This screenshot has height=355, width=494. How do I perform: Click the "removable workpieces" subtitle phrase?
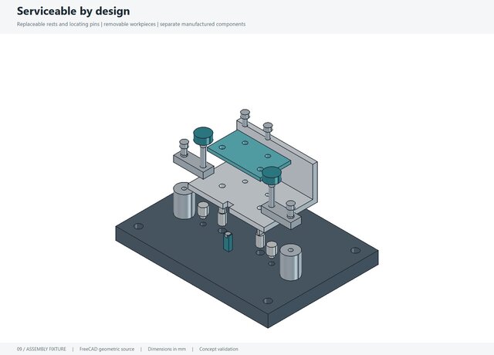pyautogui.click(x=130, y=24)
